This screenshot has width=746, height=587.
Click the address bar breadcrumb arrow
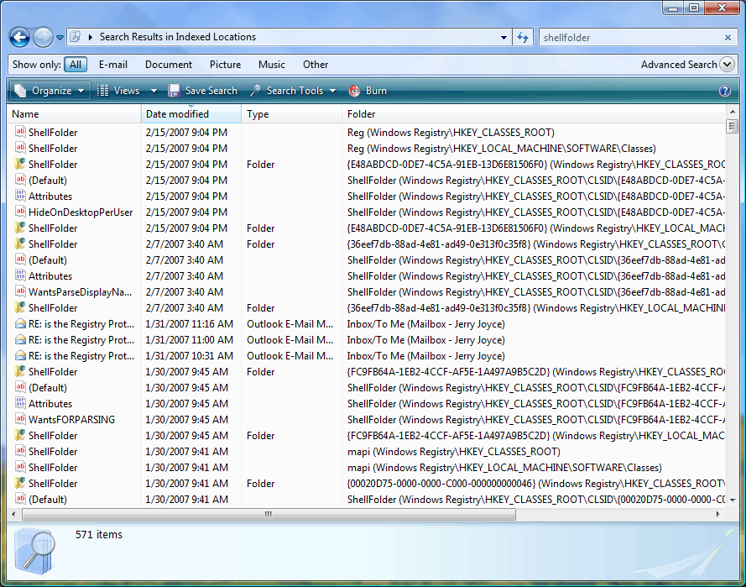click(90, 37)
